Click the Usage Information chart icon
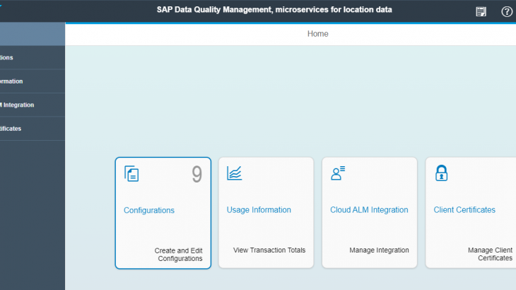 tap(234, 173)
